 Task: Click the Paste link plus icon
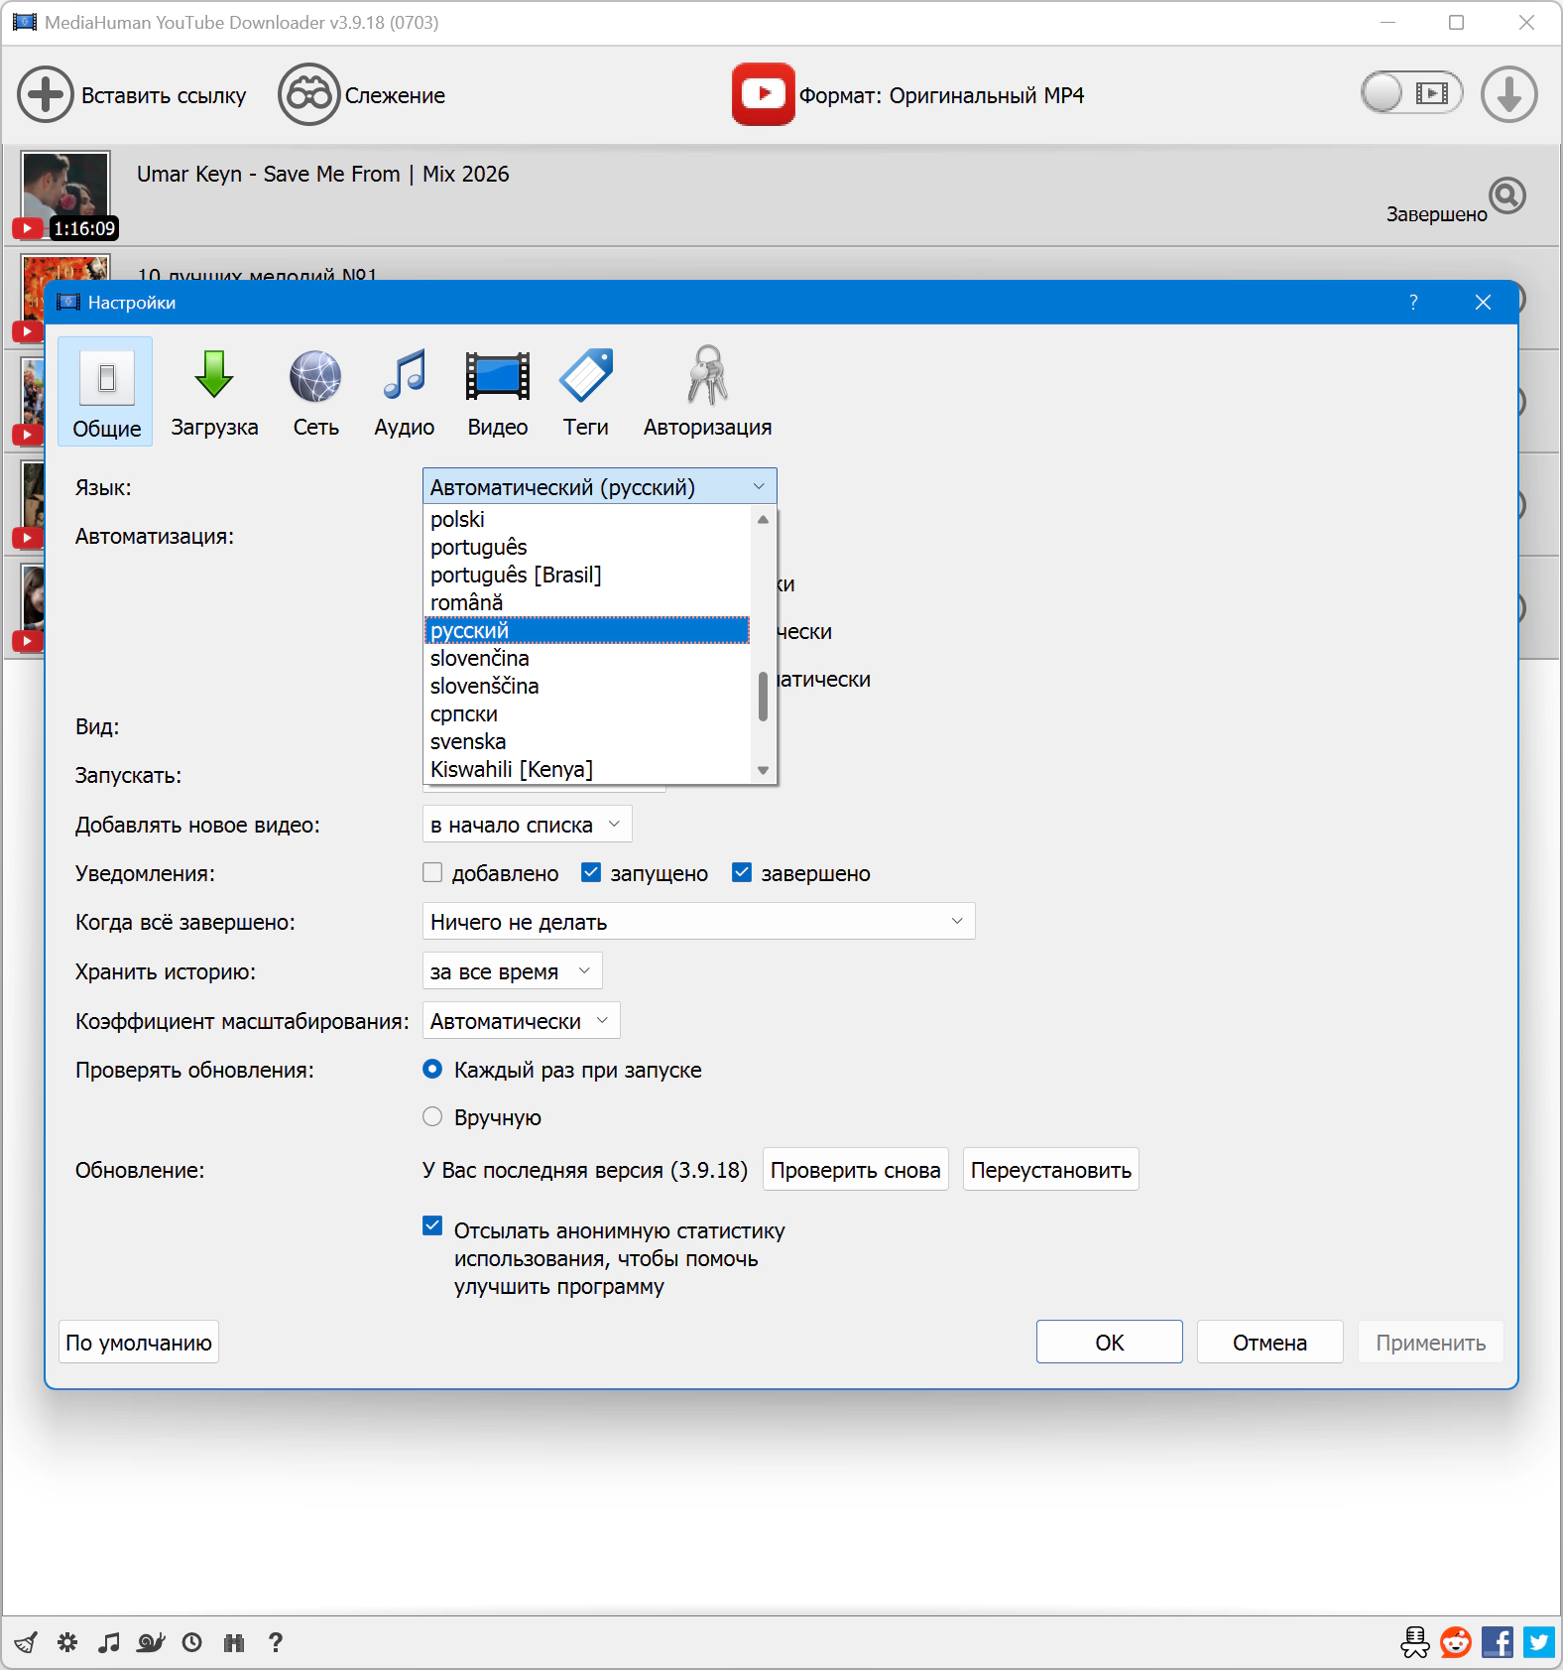45,95
